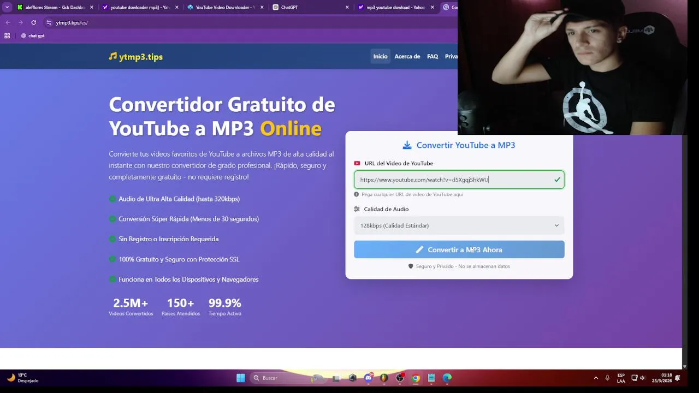Open the Notepad icon in taskbar
This screenshot has width=699, height=393.
(x=431, y=378)
